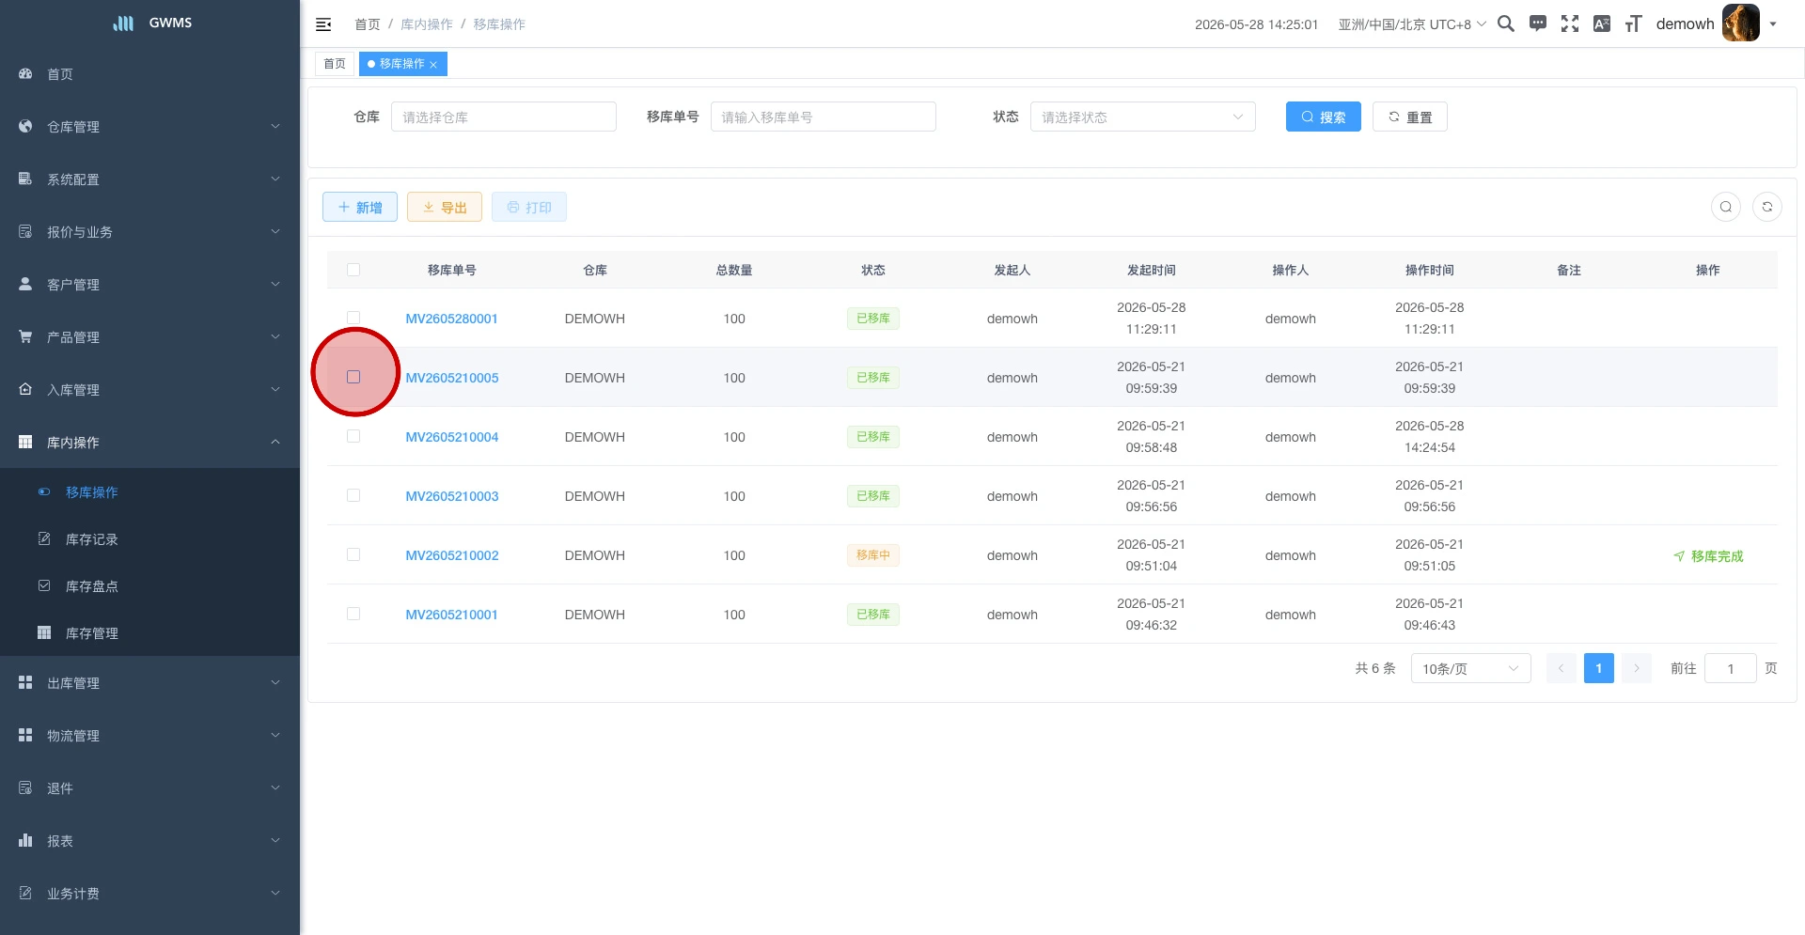Refresh the table with round refresh icon

coord(1767,207)
